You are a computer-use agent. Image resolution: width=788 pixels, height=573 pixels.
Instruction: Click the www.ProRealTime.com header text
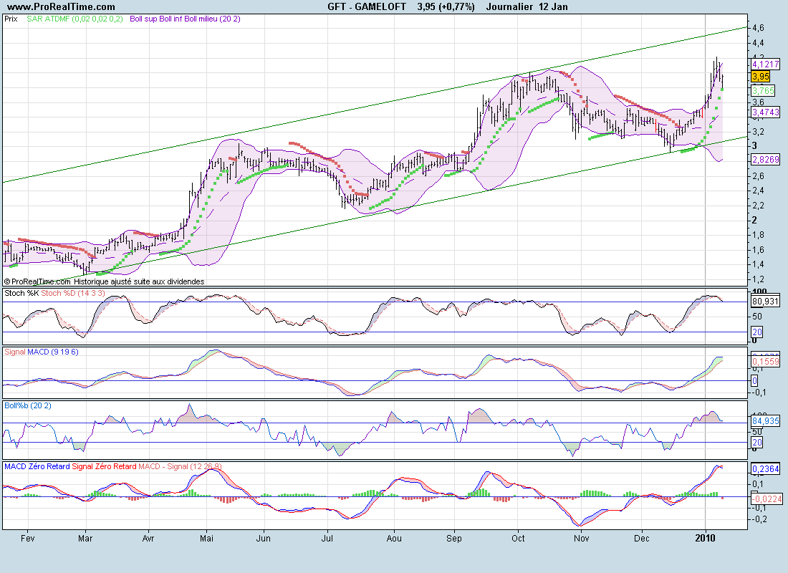(61, 7)
